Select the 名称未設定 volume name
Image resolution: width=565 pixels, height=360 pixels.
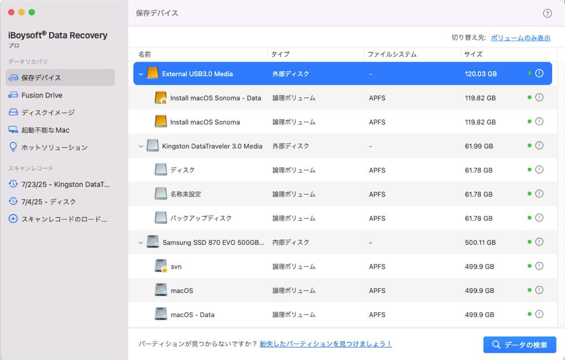pyautogui.click(x=185, y=194)
